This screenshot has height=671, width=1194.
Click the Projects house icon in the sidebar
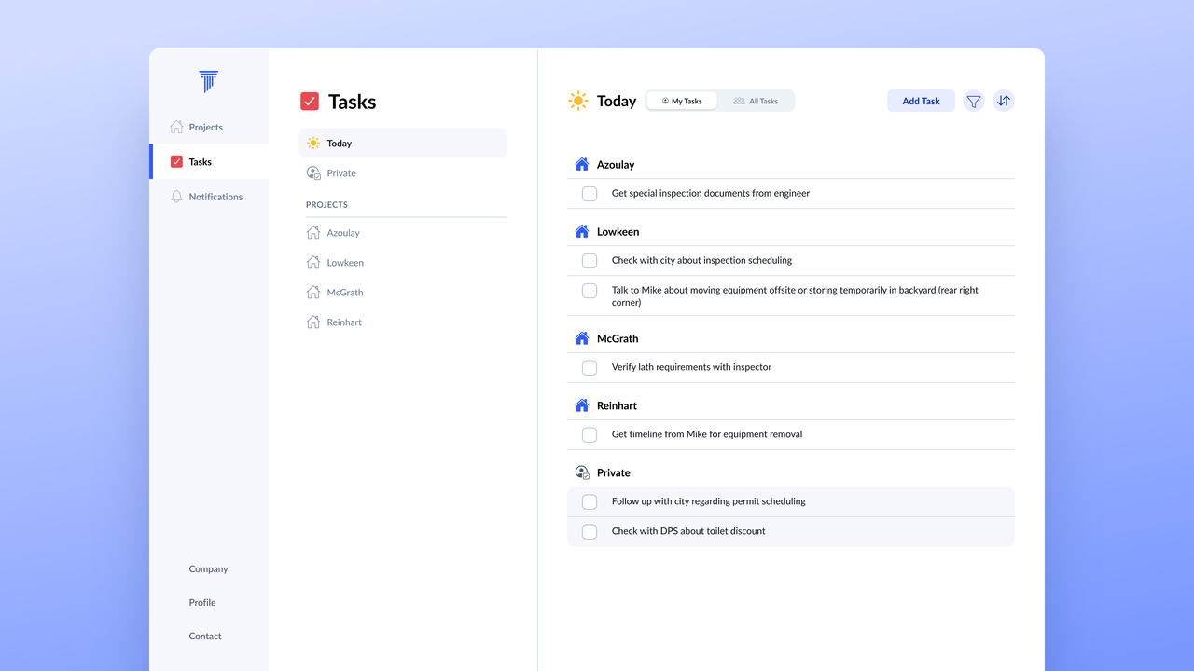click(176, 127)
